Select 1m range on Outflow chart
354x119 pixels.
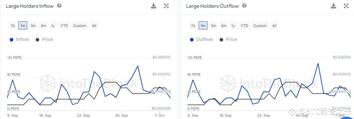pyautogui.click(x=203, y=25)
